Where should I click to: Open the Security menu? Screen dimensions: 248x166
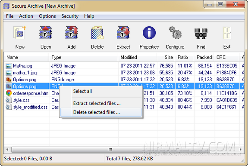tap(70, 16)
